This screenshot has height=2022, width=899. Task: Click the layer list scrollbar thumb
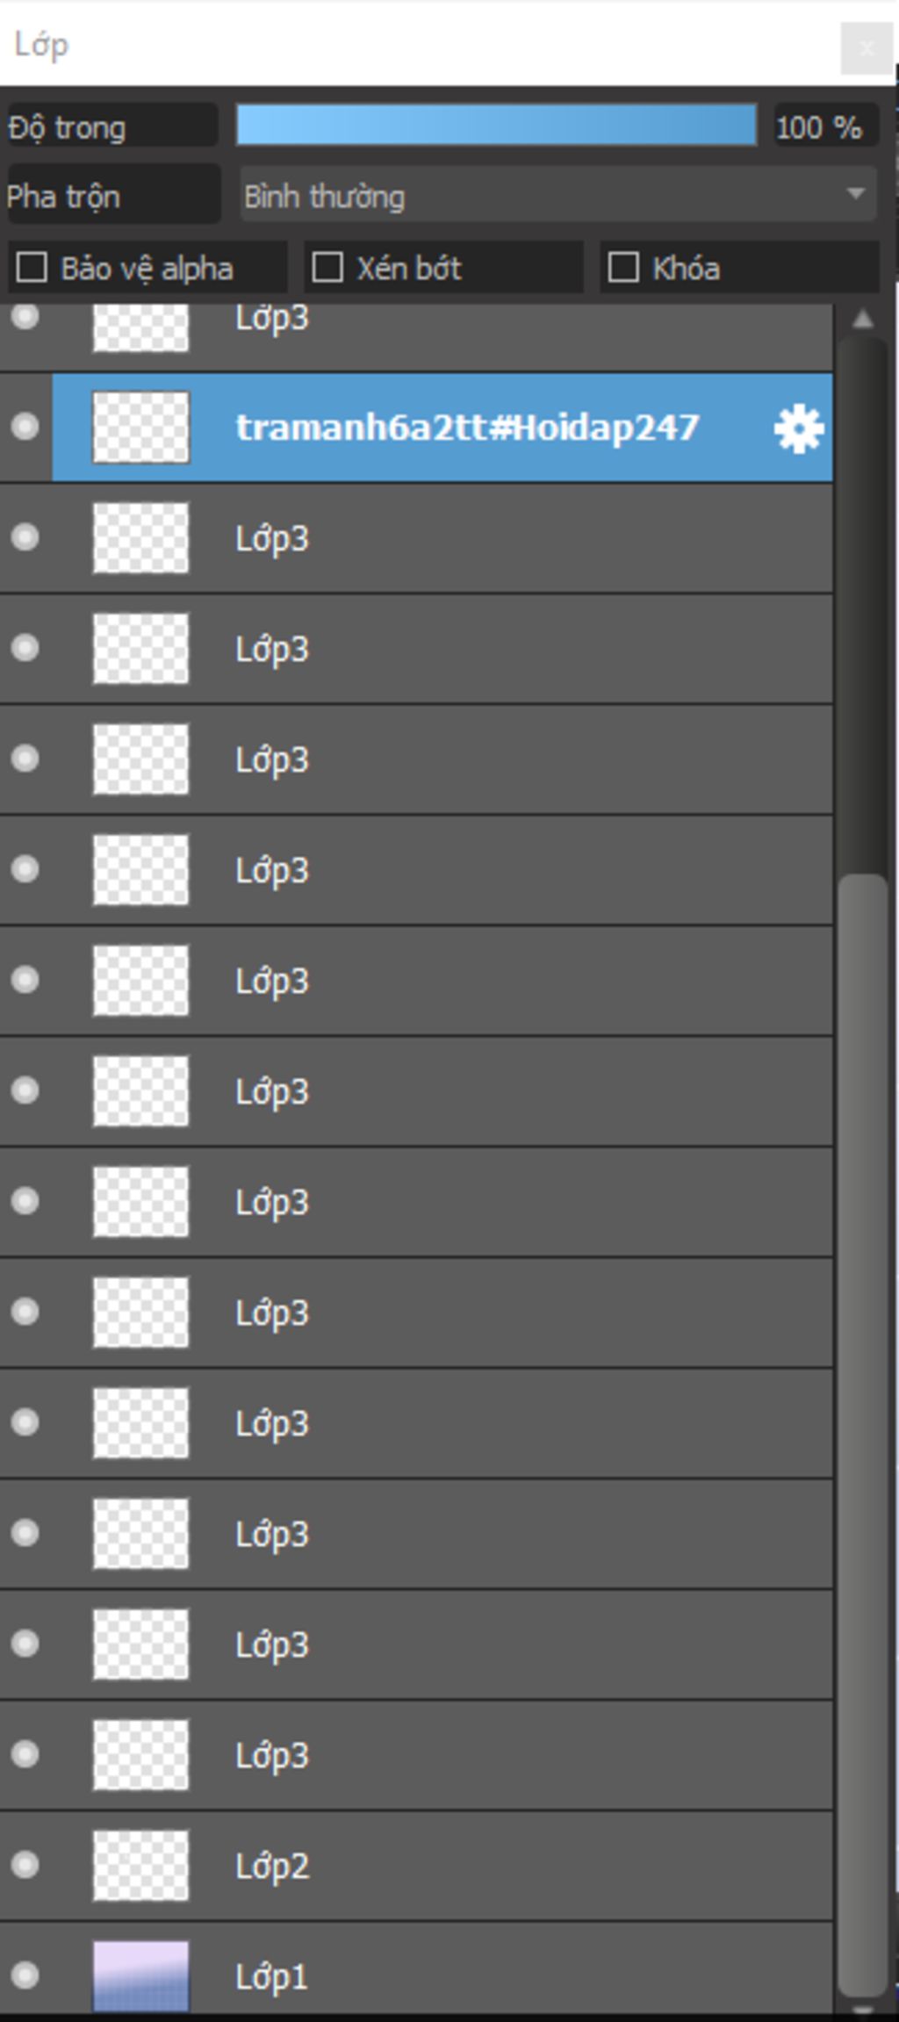[x=862, y=1436]
